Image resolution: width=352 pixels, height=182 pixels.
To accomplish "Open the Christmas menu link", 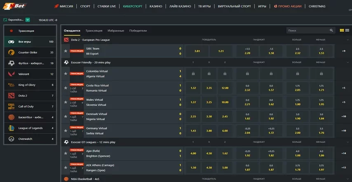I will (317, 6).
